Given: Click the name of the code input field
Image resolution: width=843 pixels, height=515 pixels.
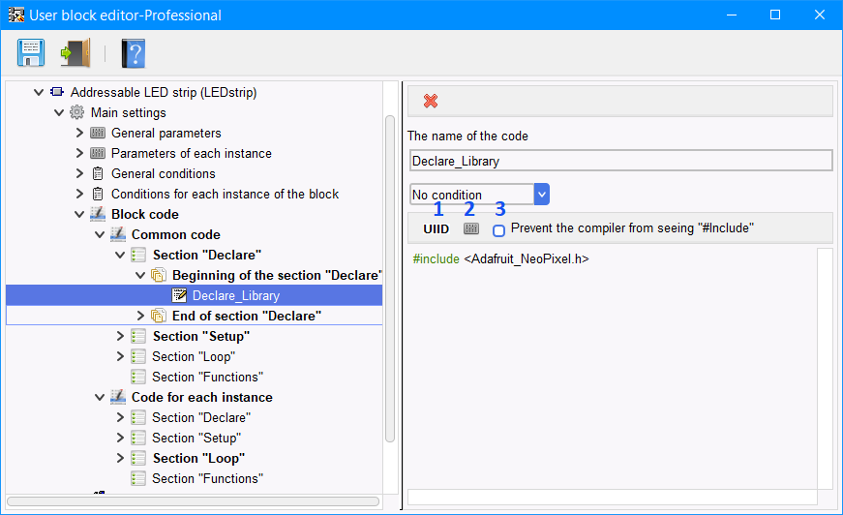Looking at the screenshot, I should [621, 161].
